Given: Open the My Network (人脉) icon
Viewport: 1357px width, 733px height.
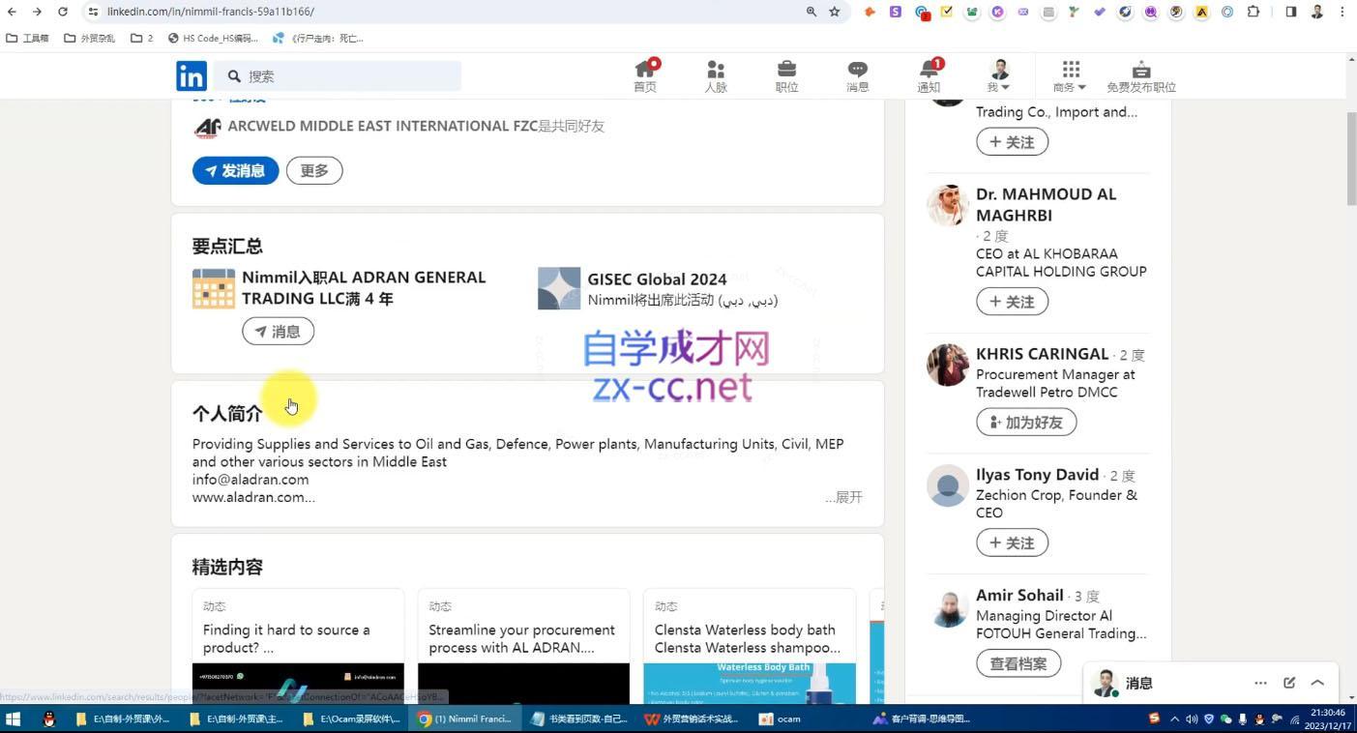Looking at the screenshot, I should [x=715, y=70].
